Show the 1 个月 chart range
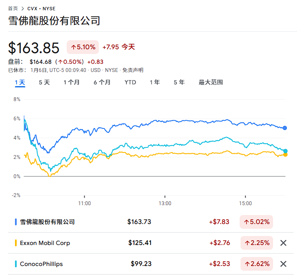Image resolution: width=297 pixels, height=275 pixels. point(71,82)
